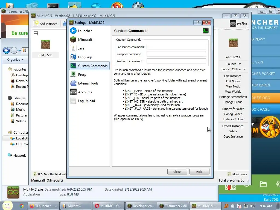Open the External Tools settings page
280x210 pixels.
tap(89, 83)
